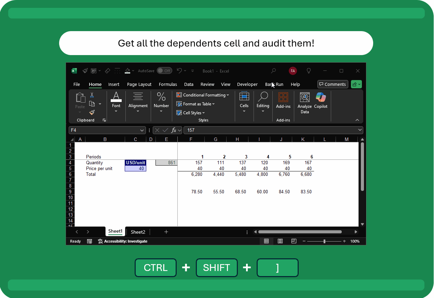434x298 pixels.
Task: Click the Cut scissors icon
Action: click(92, 95)
